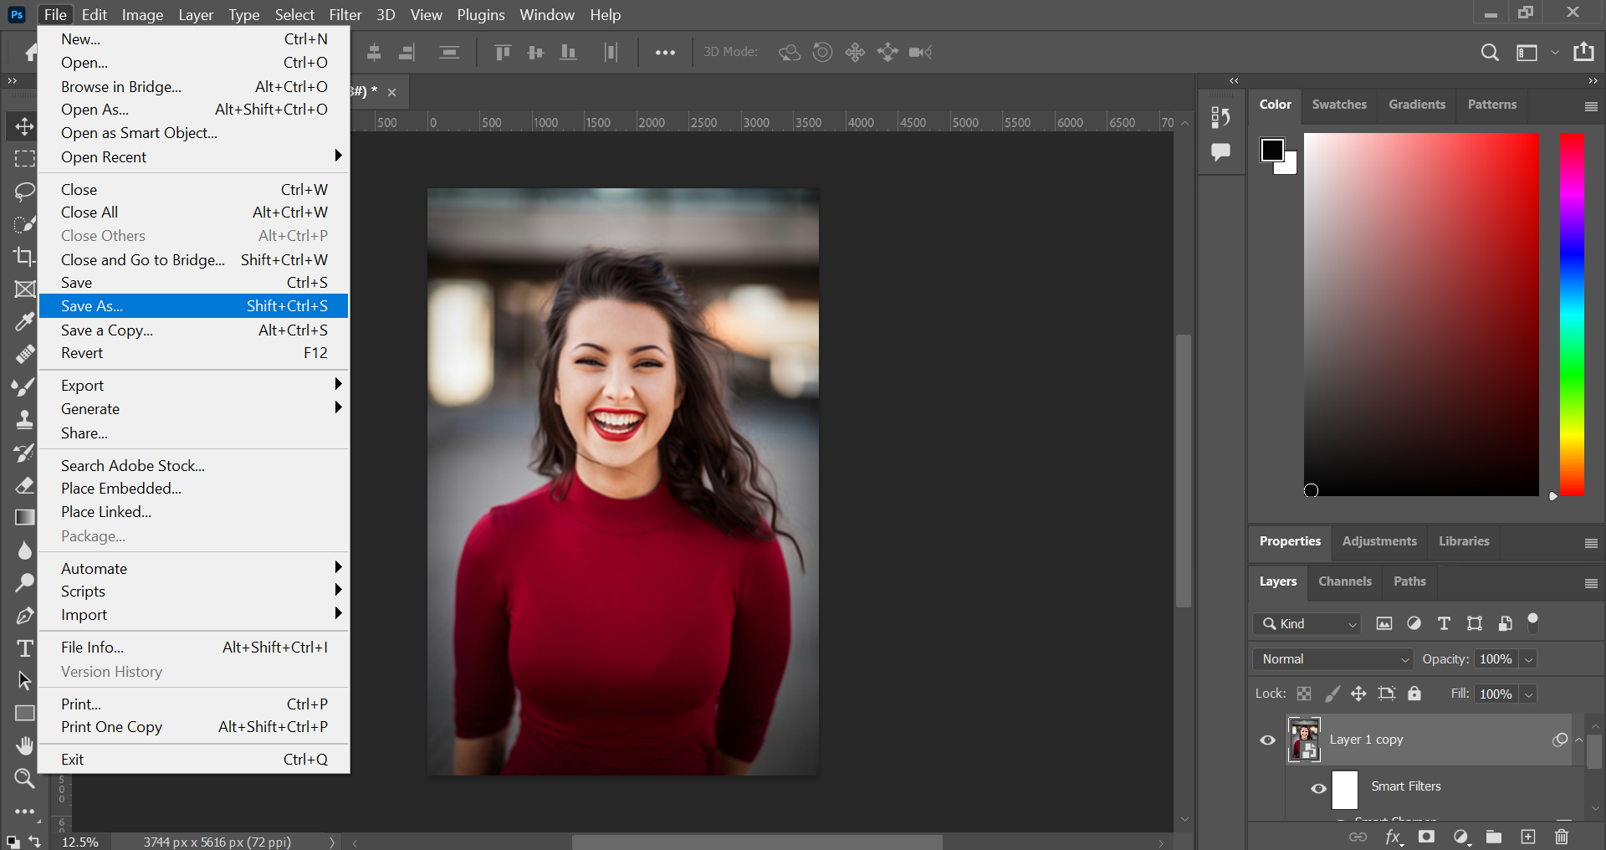
Task: Switch to the Libraries tab
Action: click(x=1464, y=541)
